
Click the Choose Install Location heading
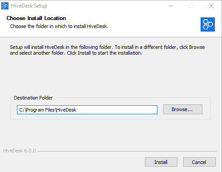pos(36,18)
